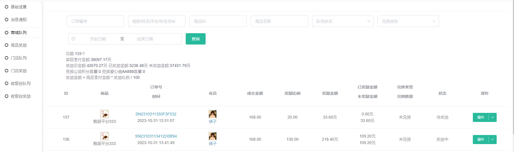Click the green 查询 button
This screenshot has width=514, height=152.
[x=195, y=39]
